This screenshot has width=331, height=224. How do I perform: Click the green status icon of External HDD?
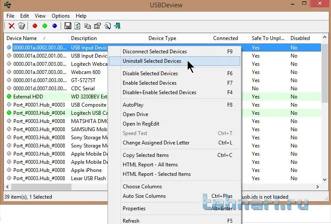tap(9, 96)
